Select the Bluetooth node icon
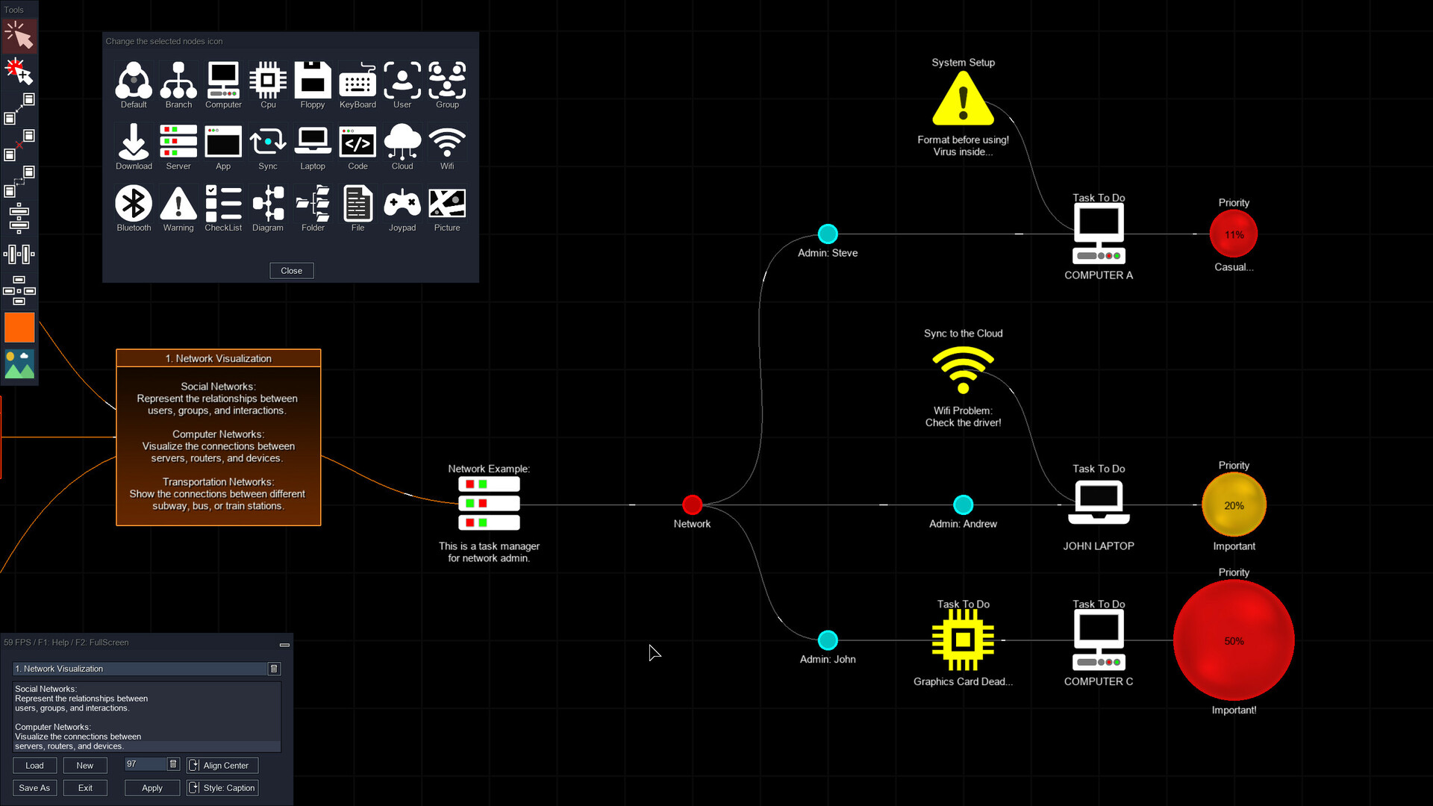Screen dimensions: 1433x806 coord(134,203)
